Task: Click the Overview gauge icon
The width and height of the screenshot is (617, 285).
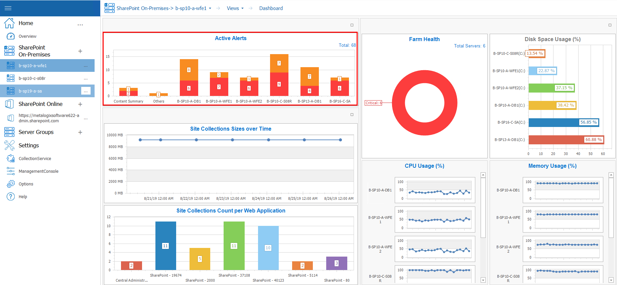Action: pos(11,36)
